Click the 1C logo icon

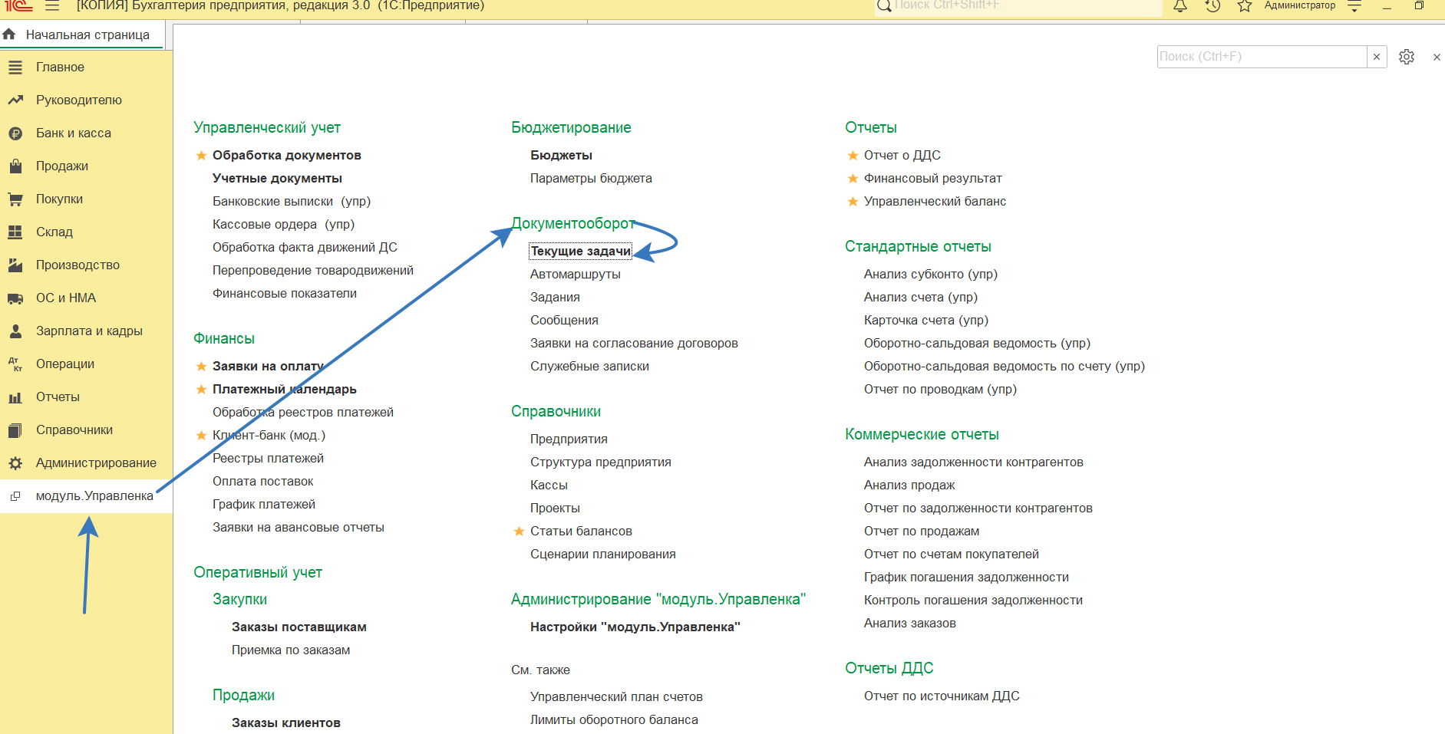pos(19,5)
